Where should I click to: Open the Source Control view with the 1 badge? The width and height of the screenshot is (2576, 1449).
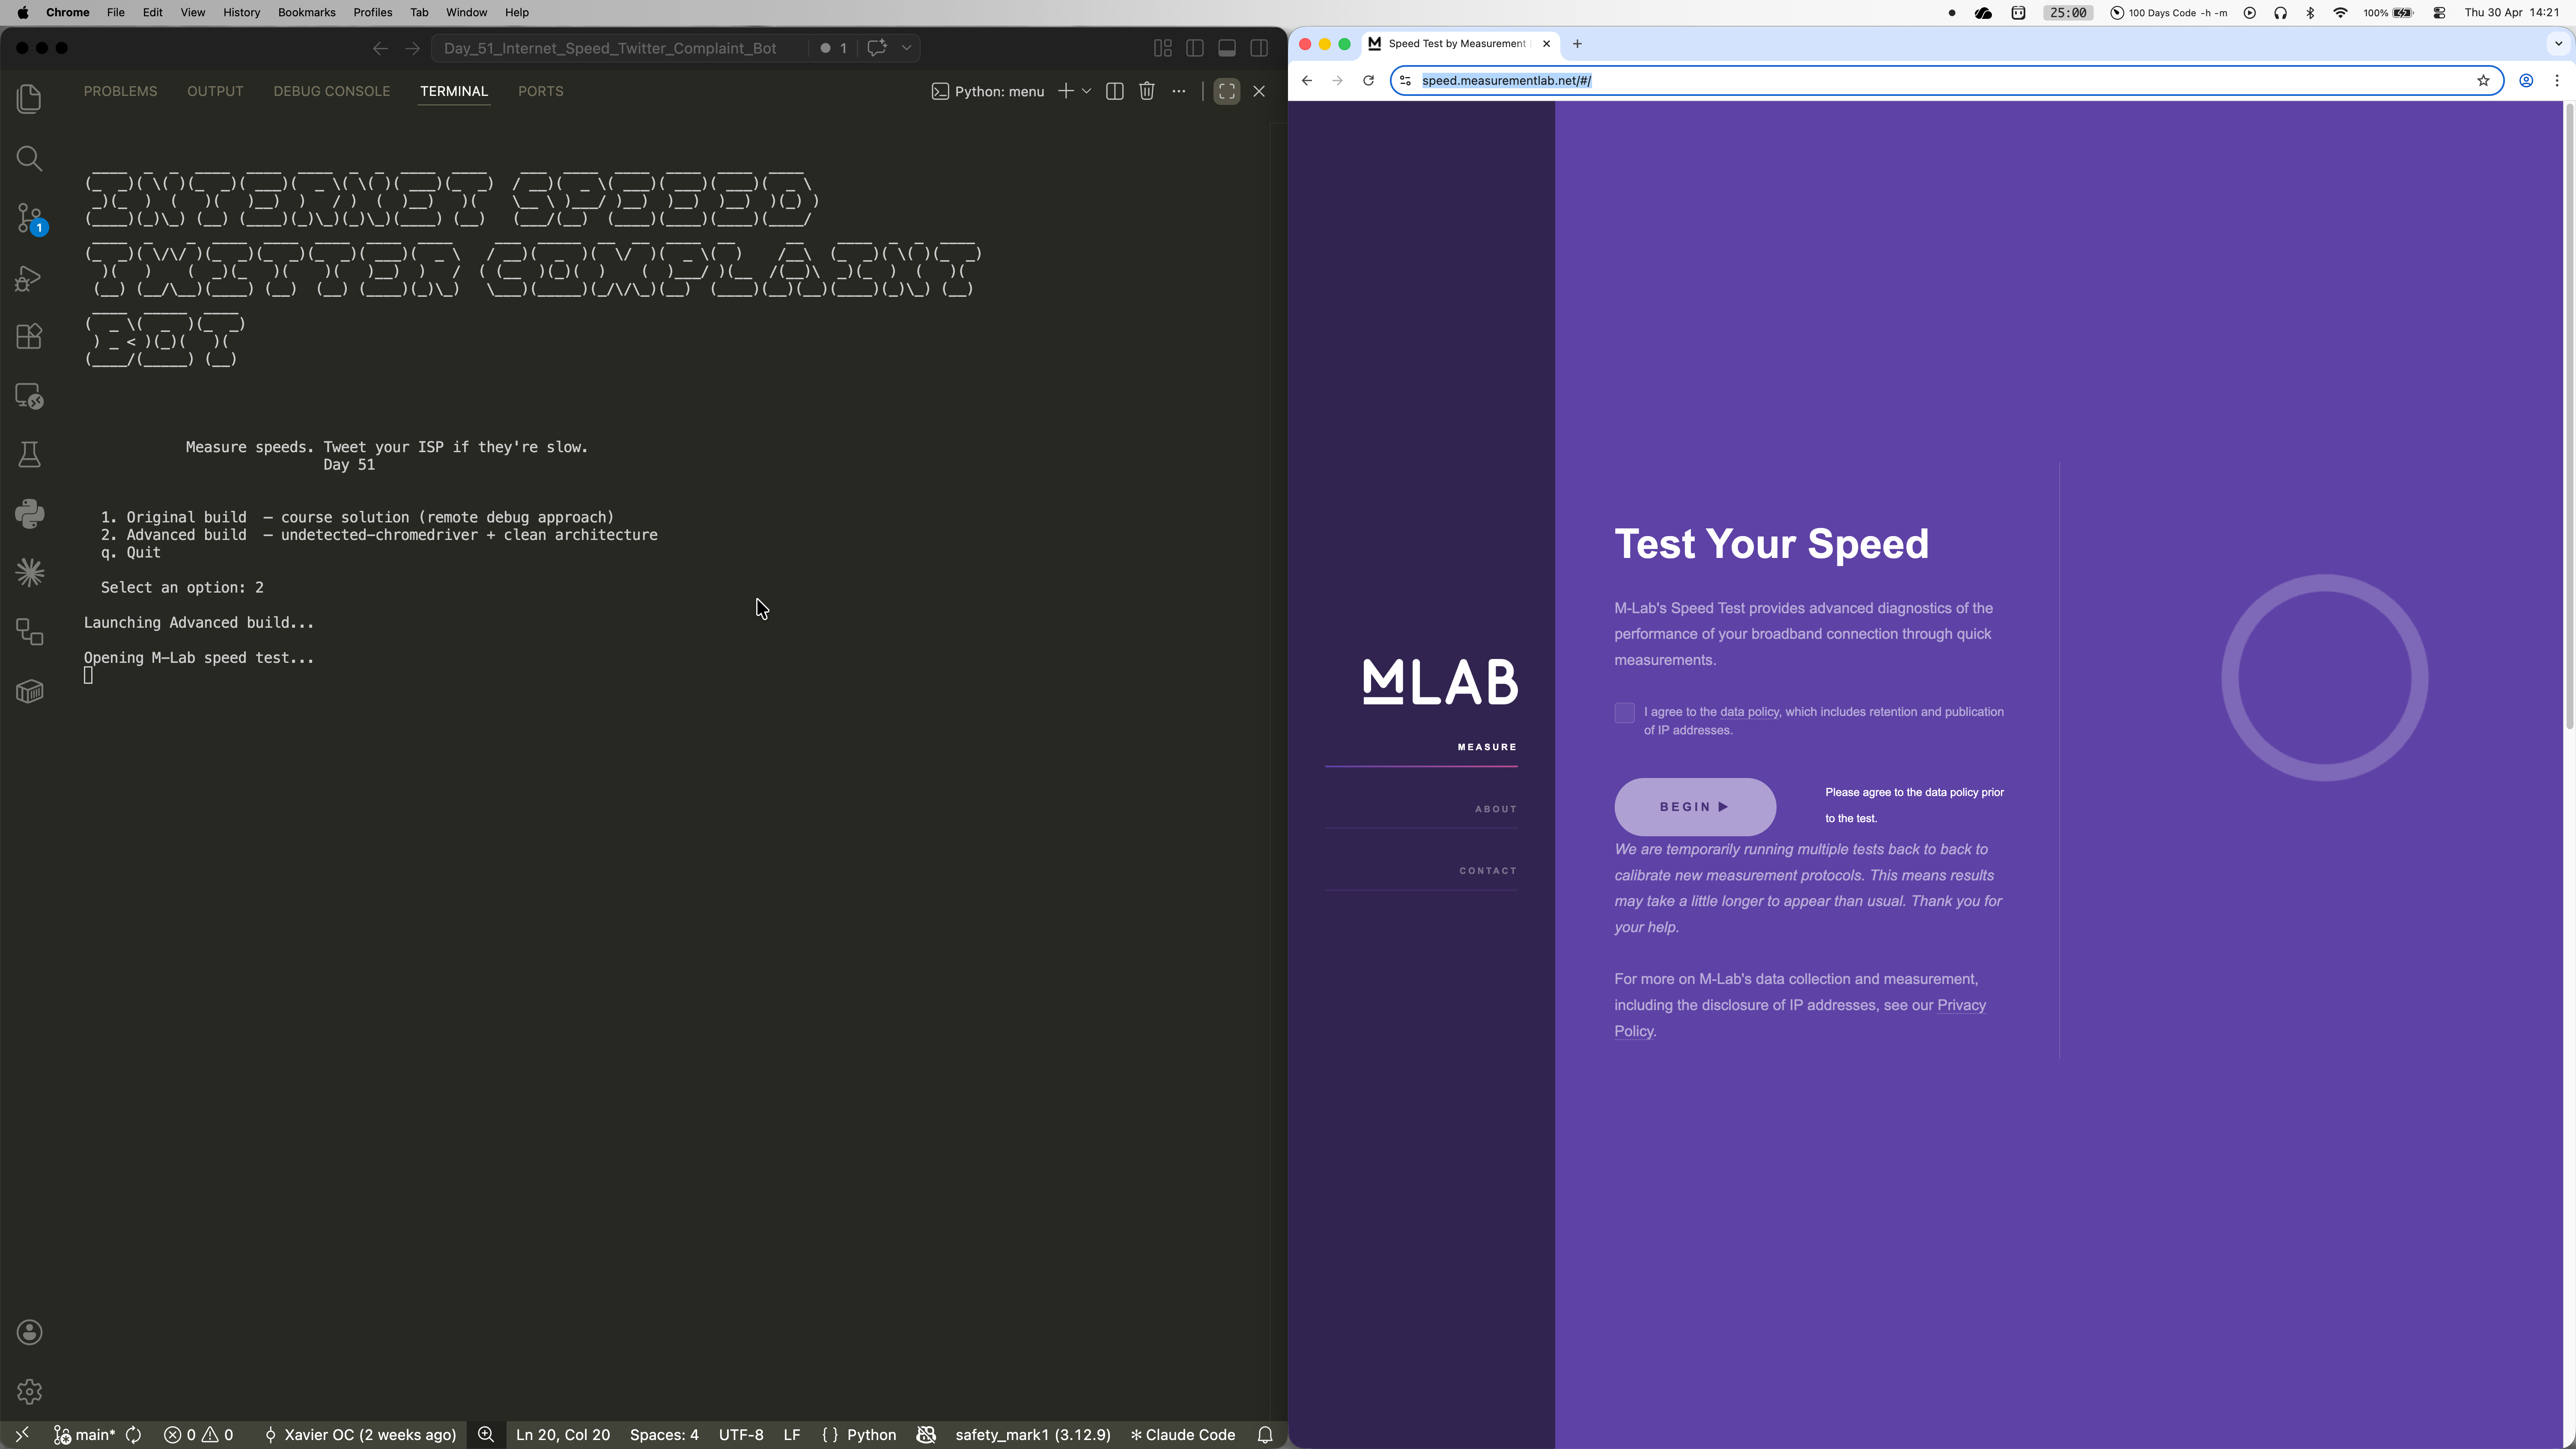click(30, 219)
